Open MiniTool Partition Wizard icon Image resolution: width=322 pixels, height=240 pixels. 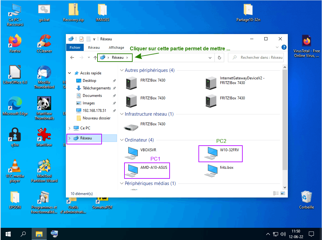44,171
